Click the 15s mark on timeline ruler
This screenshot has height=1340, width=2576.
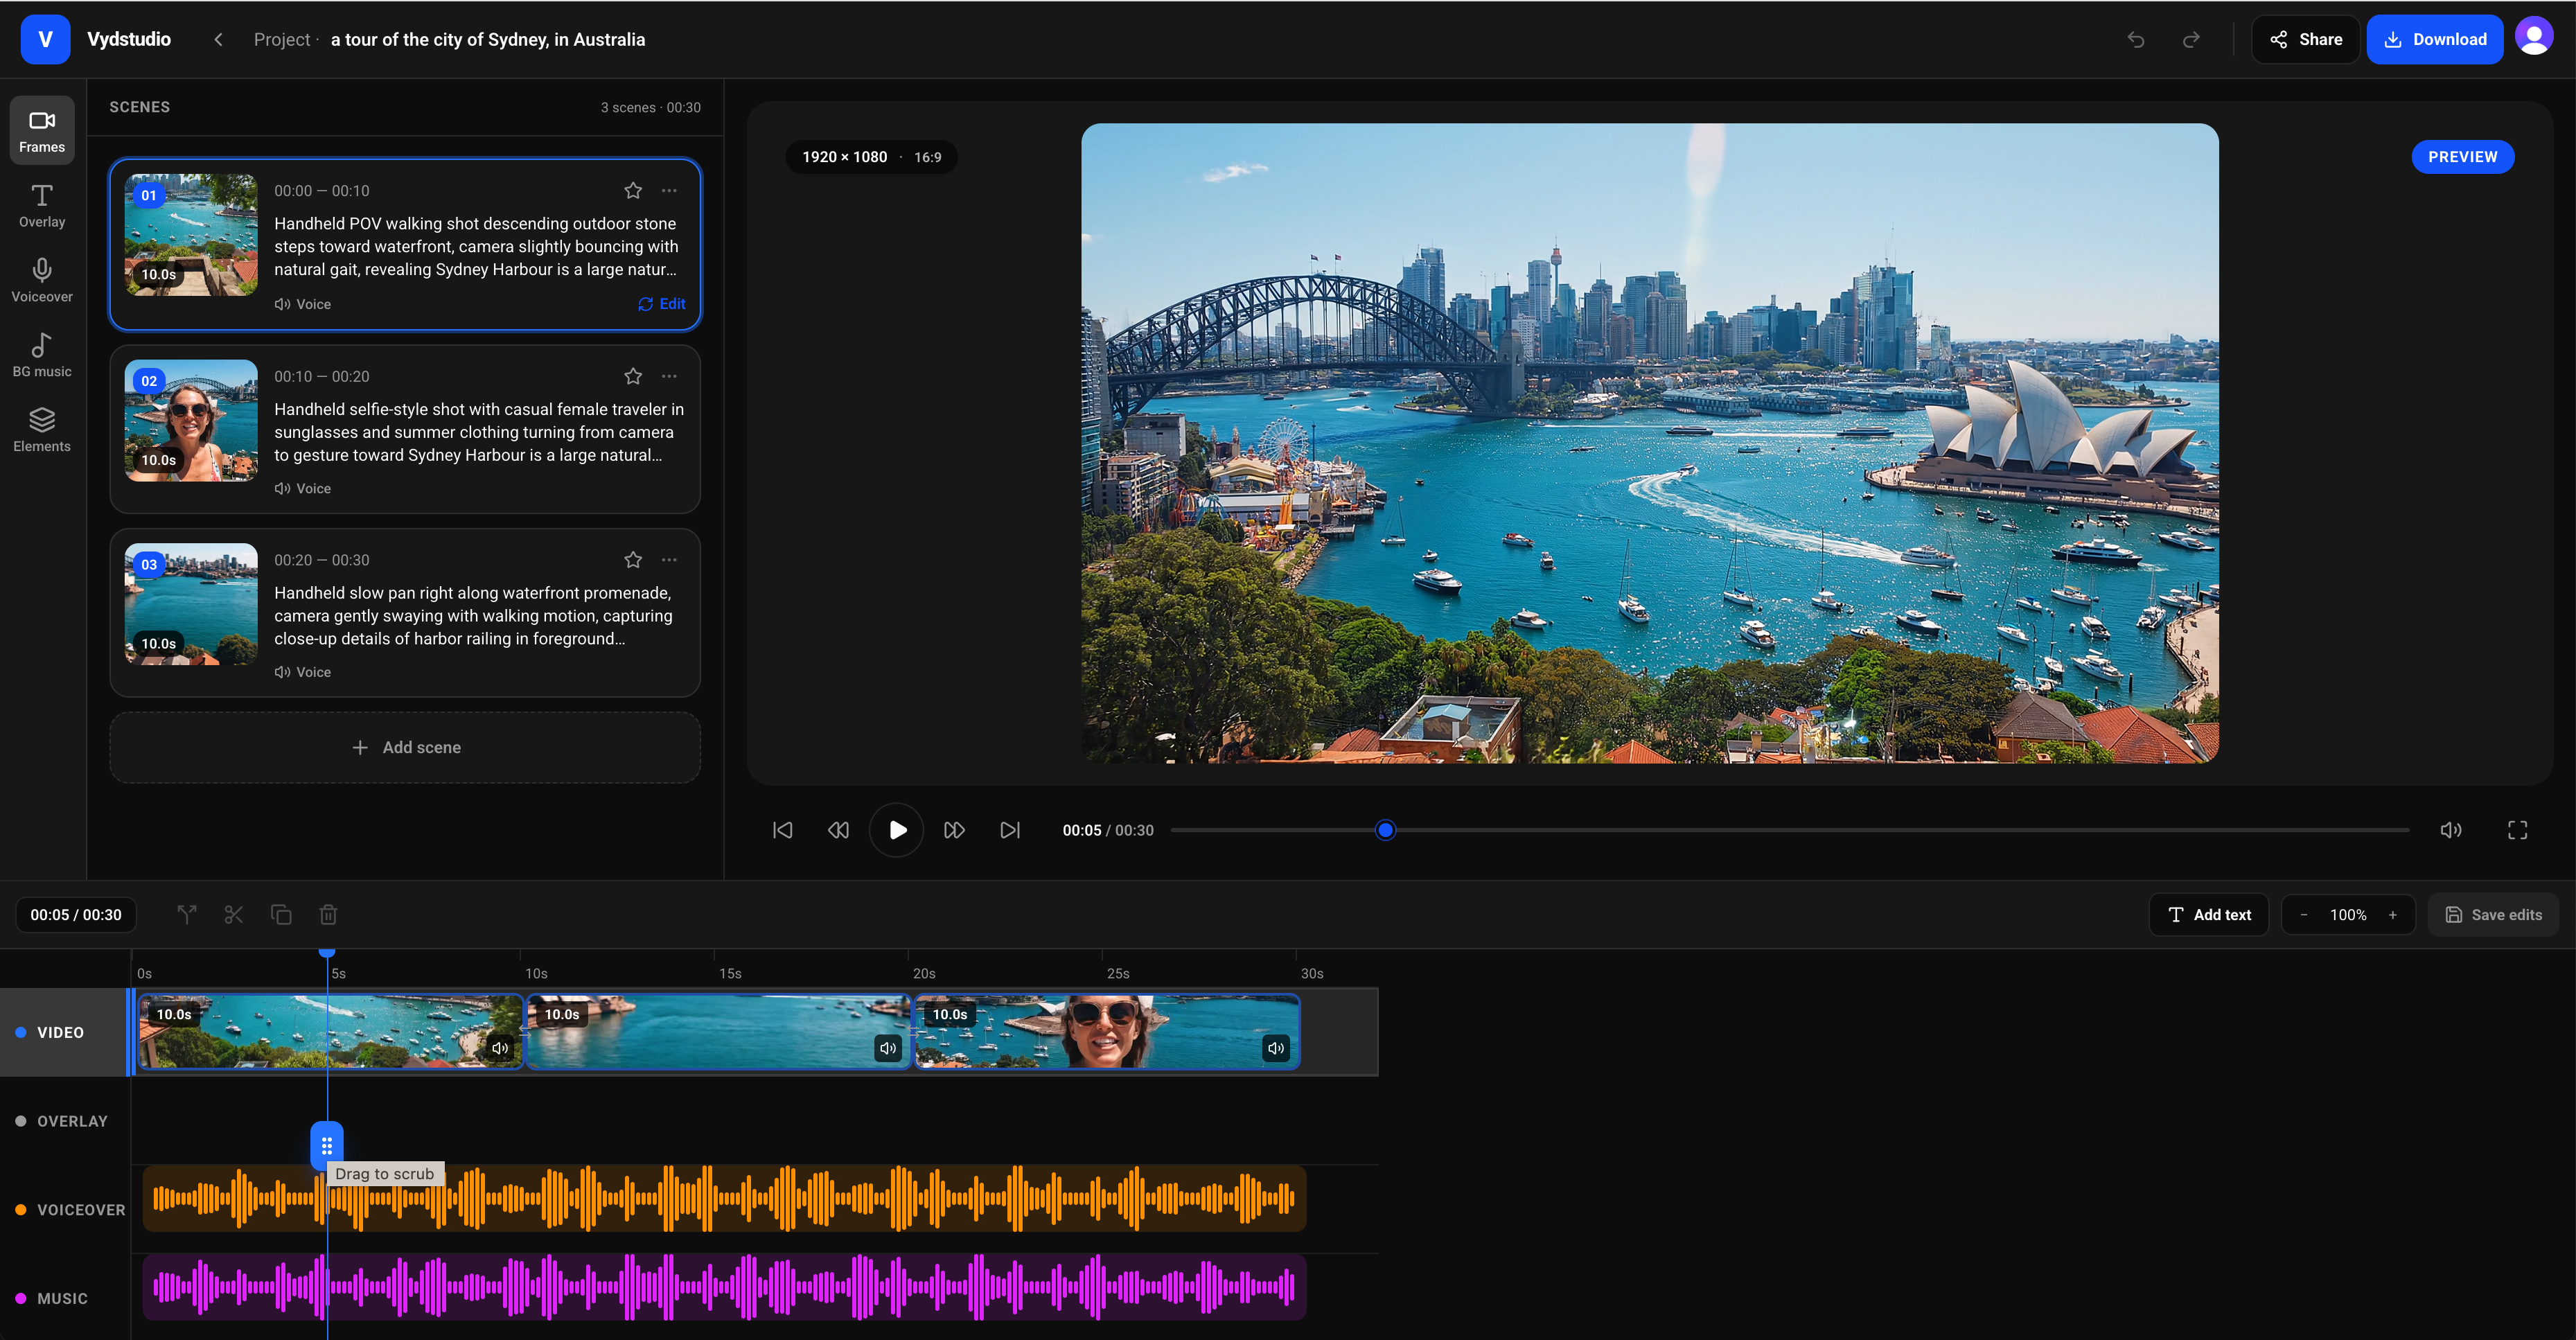(729, 973)
